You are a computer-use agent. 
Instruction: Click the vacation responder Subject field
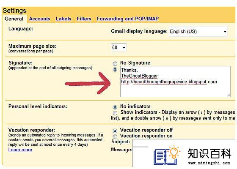(184, 143)
